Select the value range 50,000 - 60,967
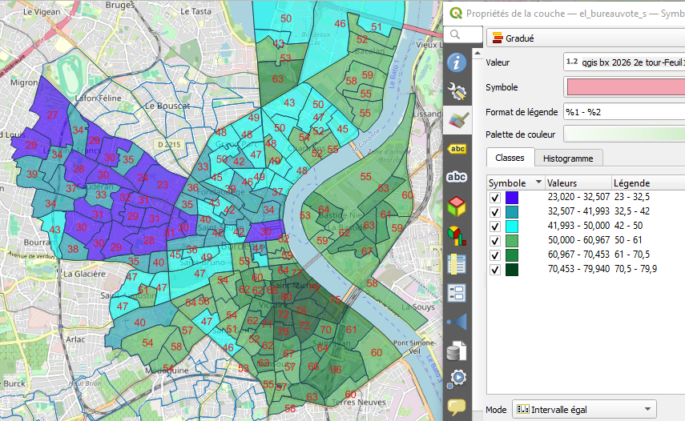 578,240
